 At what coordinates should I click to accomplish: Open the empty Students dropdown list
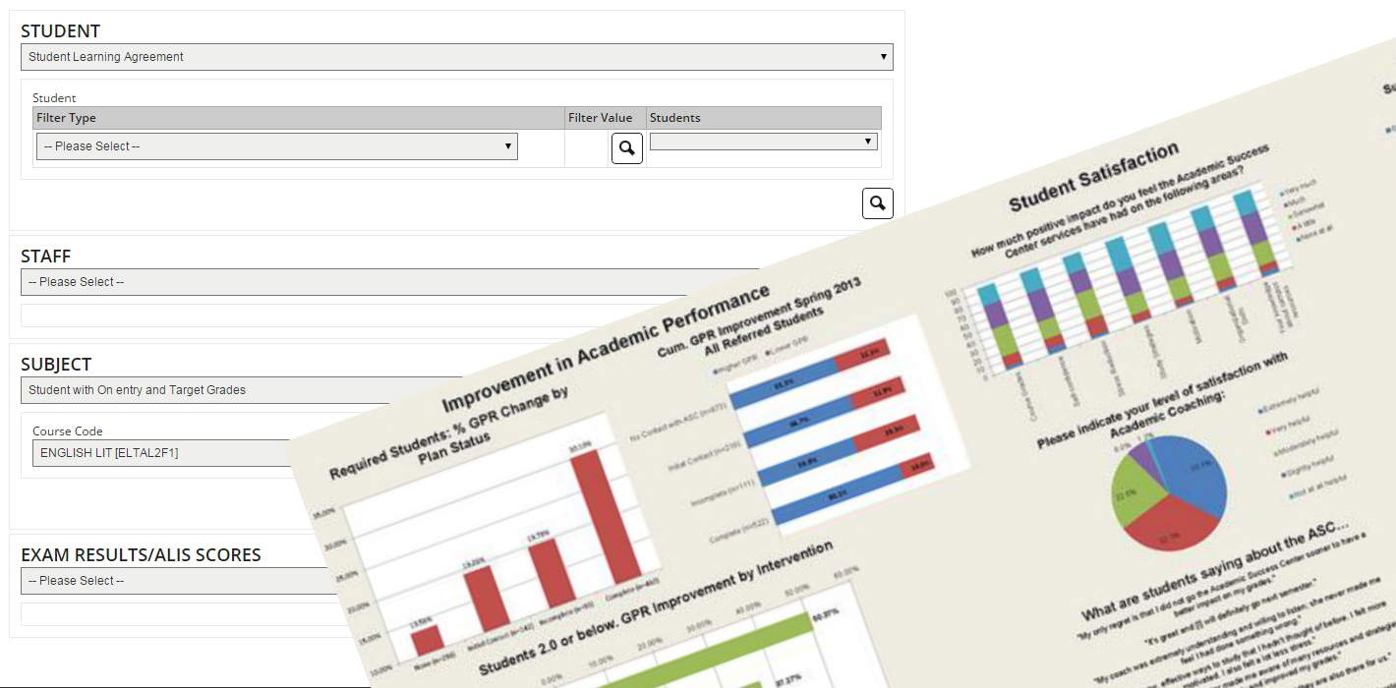click(x=763, y=142)
